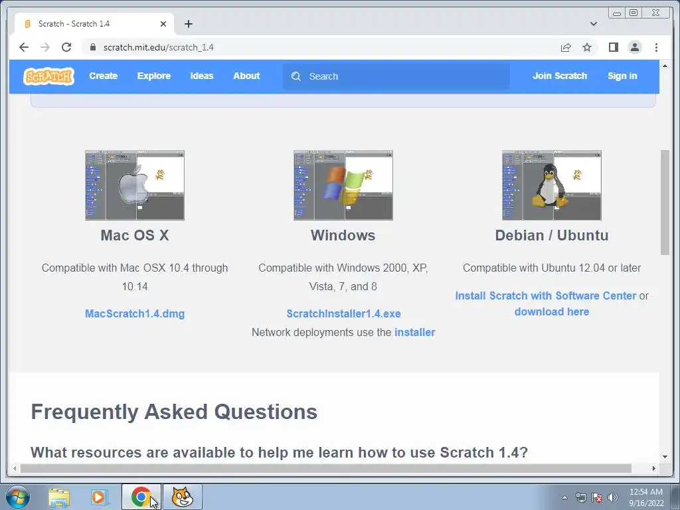Screen dimensions: 680x510
Task: Click the horizontal scroll left arrow
Action: coord(15,468)
